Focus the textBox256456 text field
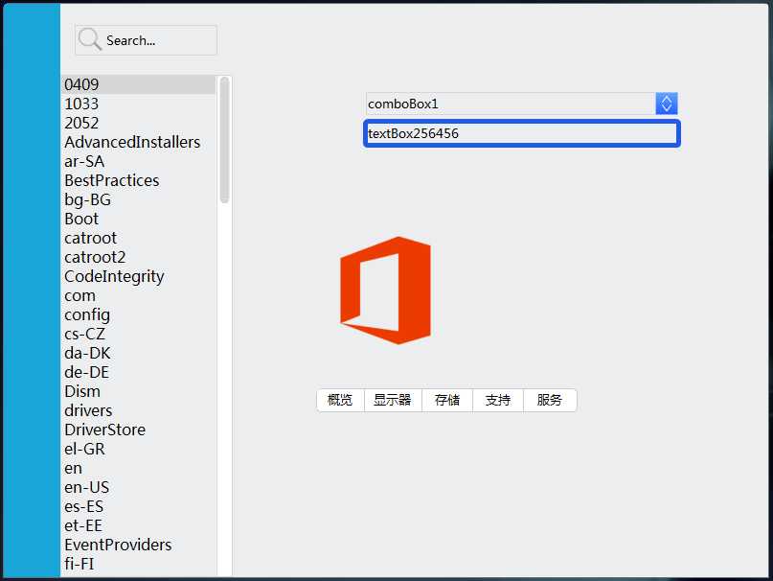773x581 pixels. coord(522,133)
